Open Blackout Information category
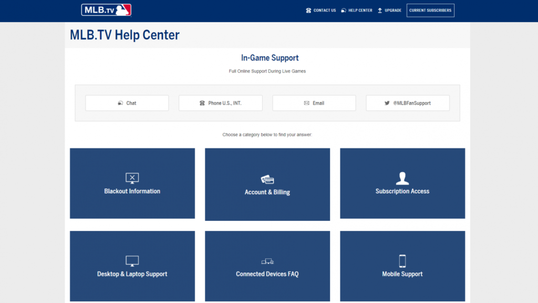Screen dimensions: 538x303 click(x=132, y=184)
